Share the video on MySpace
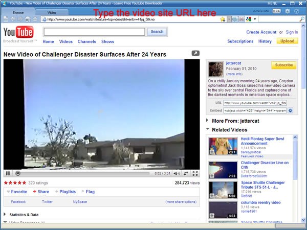 80,202
